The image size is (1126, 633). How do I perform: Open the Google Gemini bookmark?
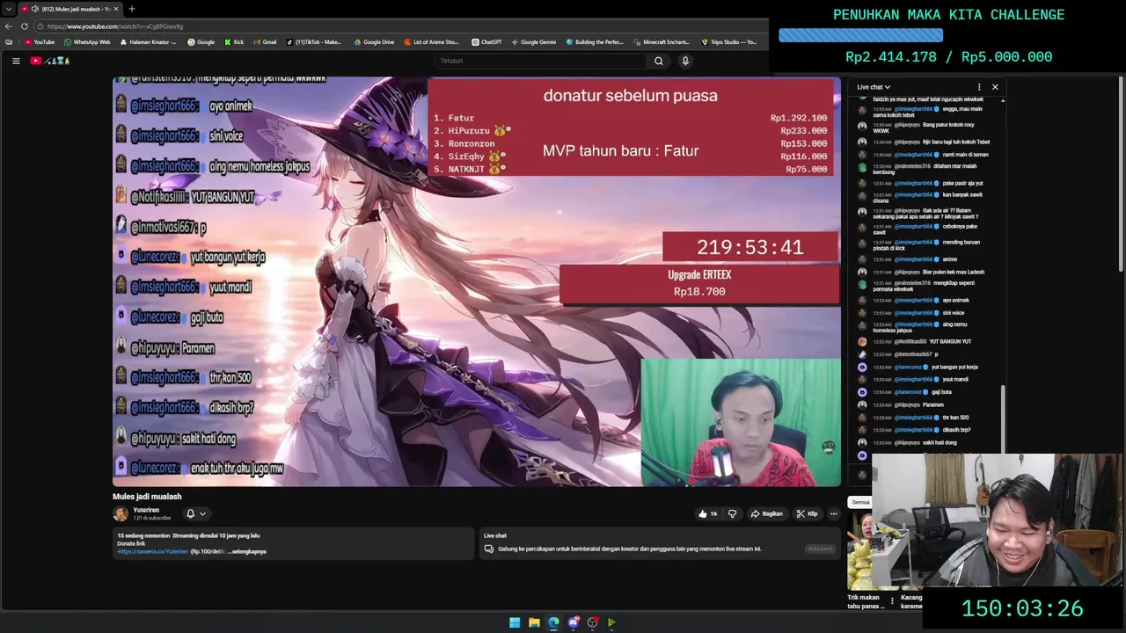pos(533,42)
